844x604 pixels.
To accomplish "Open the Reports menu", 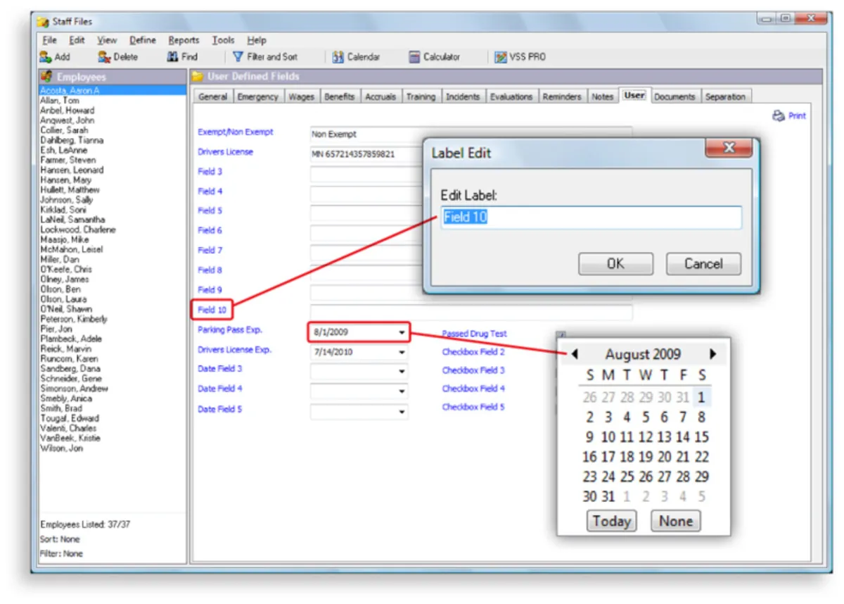I will 184,40.
